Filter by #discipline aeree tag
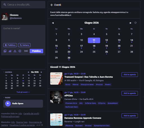144x128 pixels. (87, 84)
